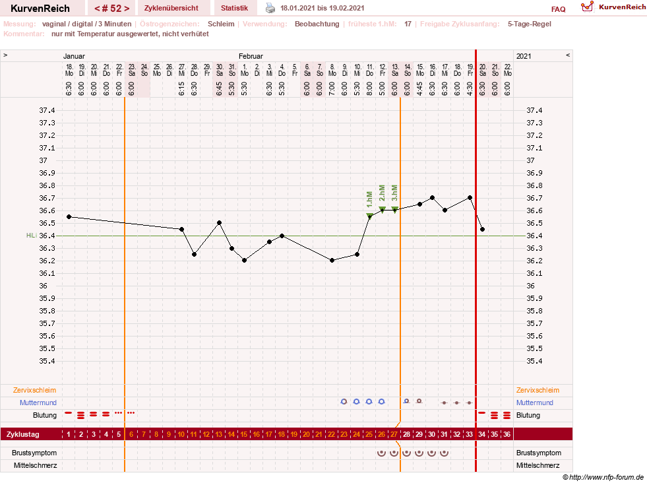
Task: Click the KurvenReich brand link at top right
Action: coord(622,7)
